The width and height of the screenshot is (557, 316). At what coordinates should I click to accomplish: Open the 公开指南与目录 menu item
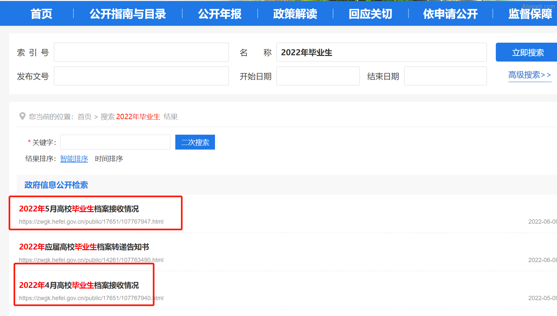128,14
